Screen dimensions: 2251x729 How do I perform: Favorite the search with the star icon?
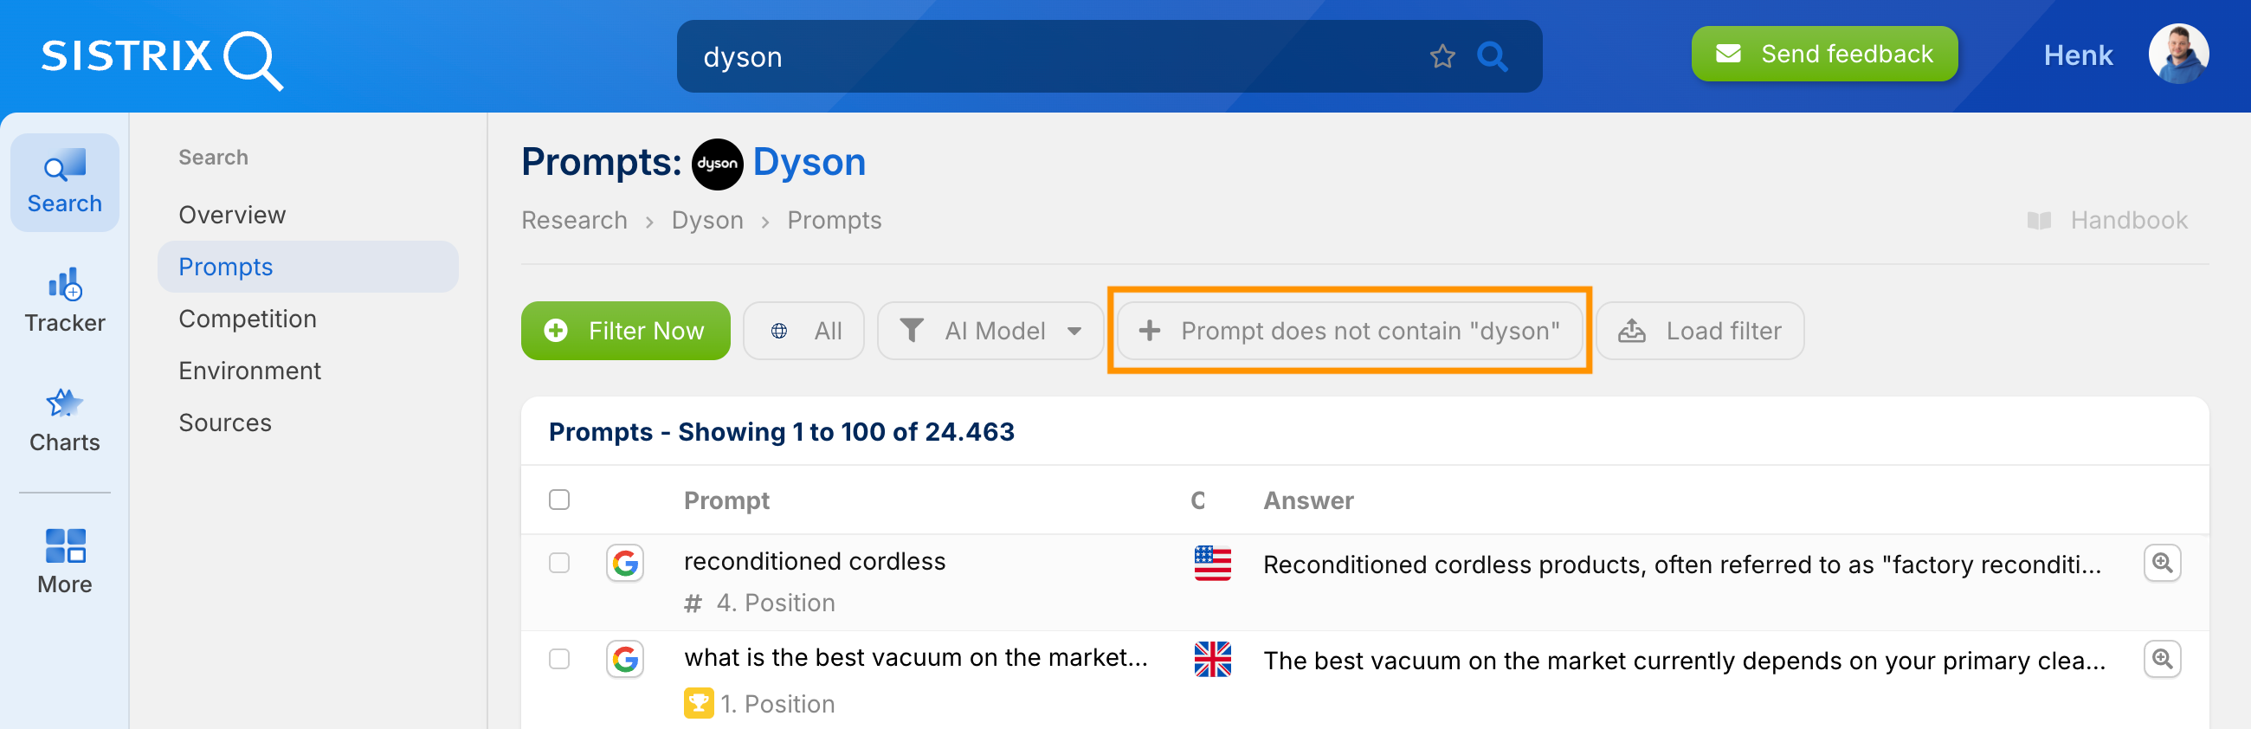(1442, 57)
